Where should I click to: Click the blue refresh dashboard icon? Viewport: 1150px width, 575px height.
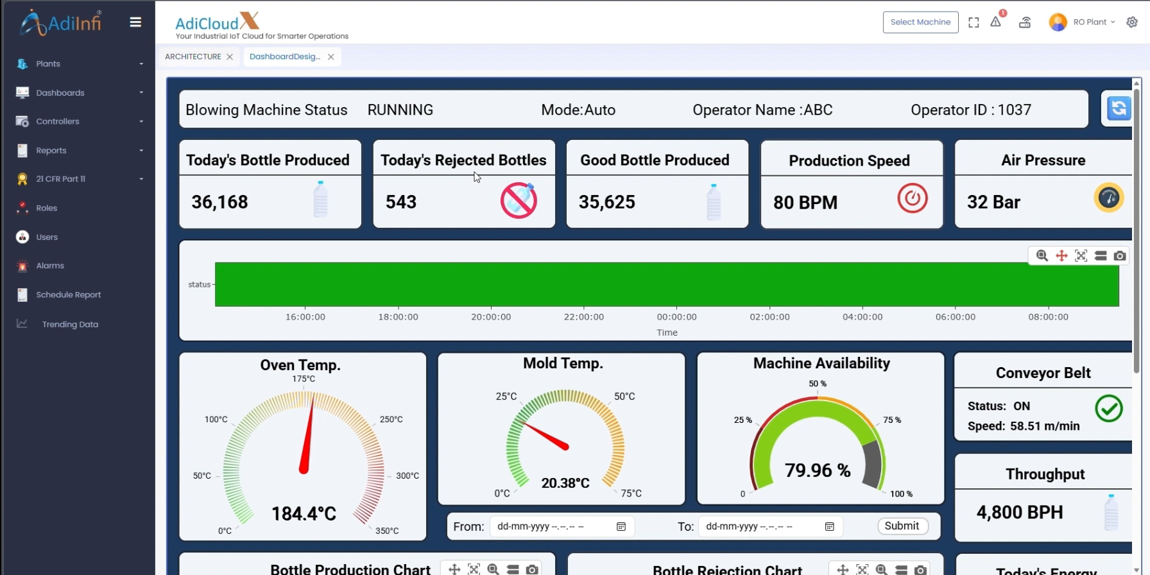(1119, 108)
